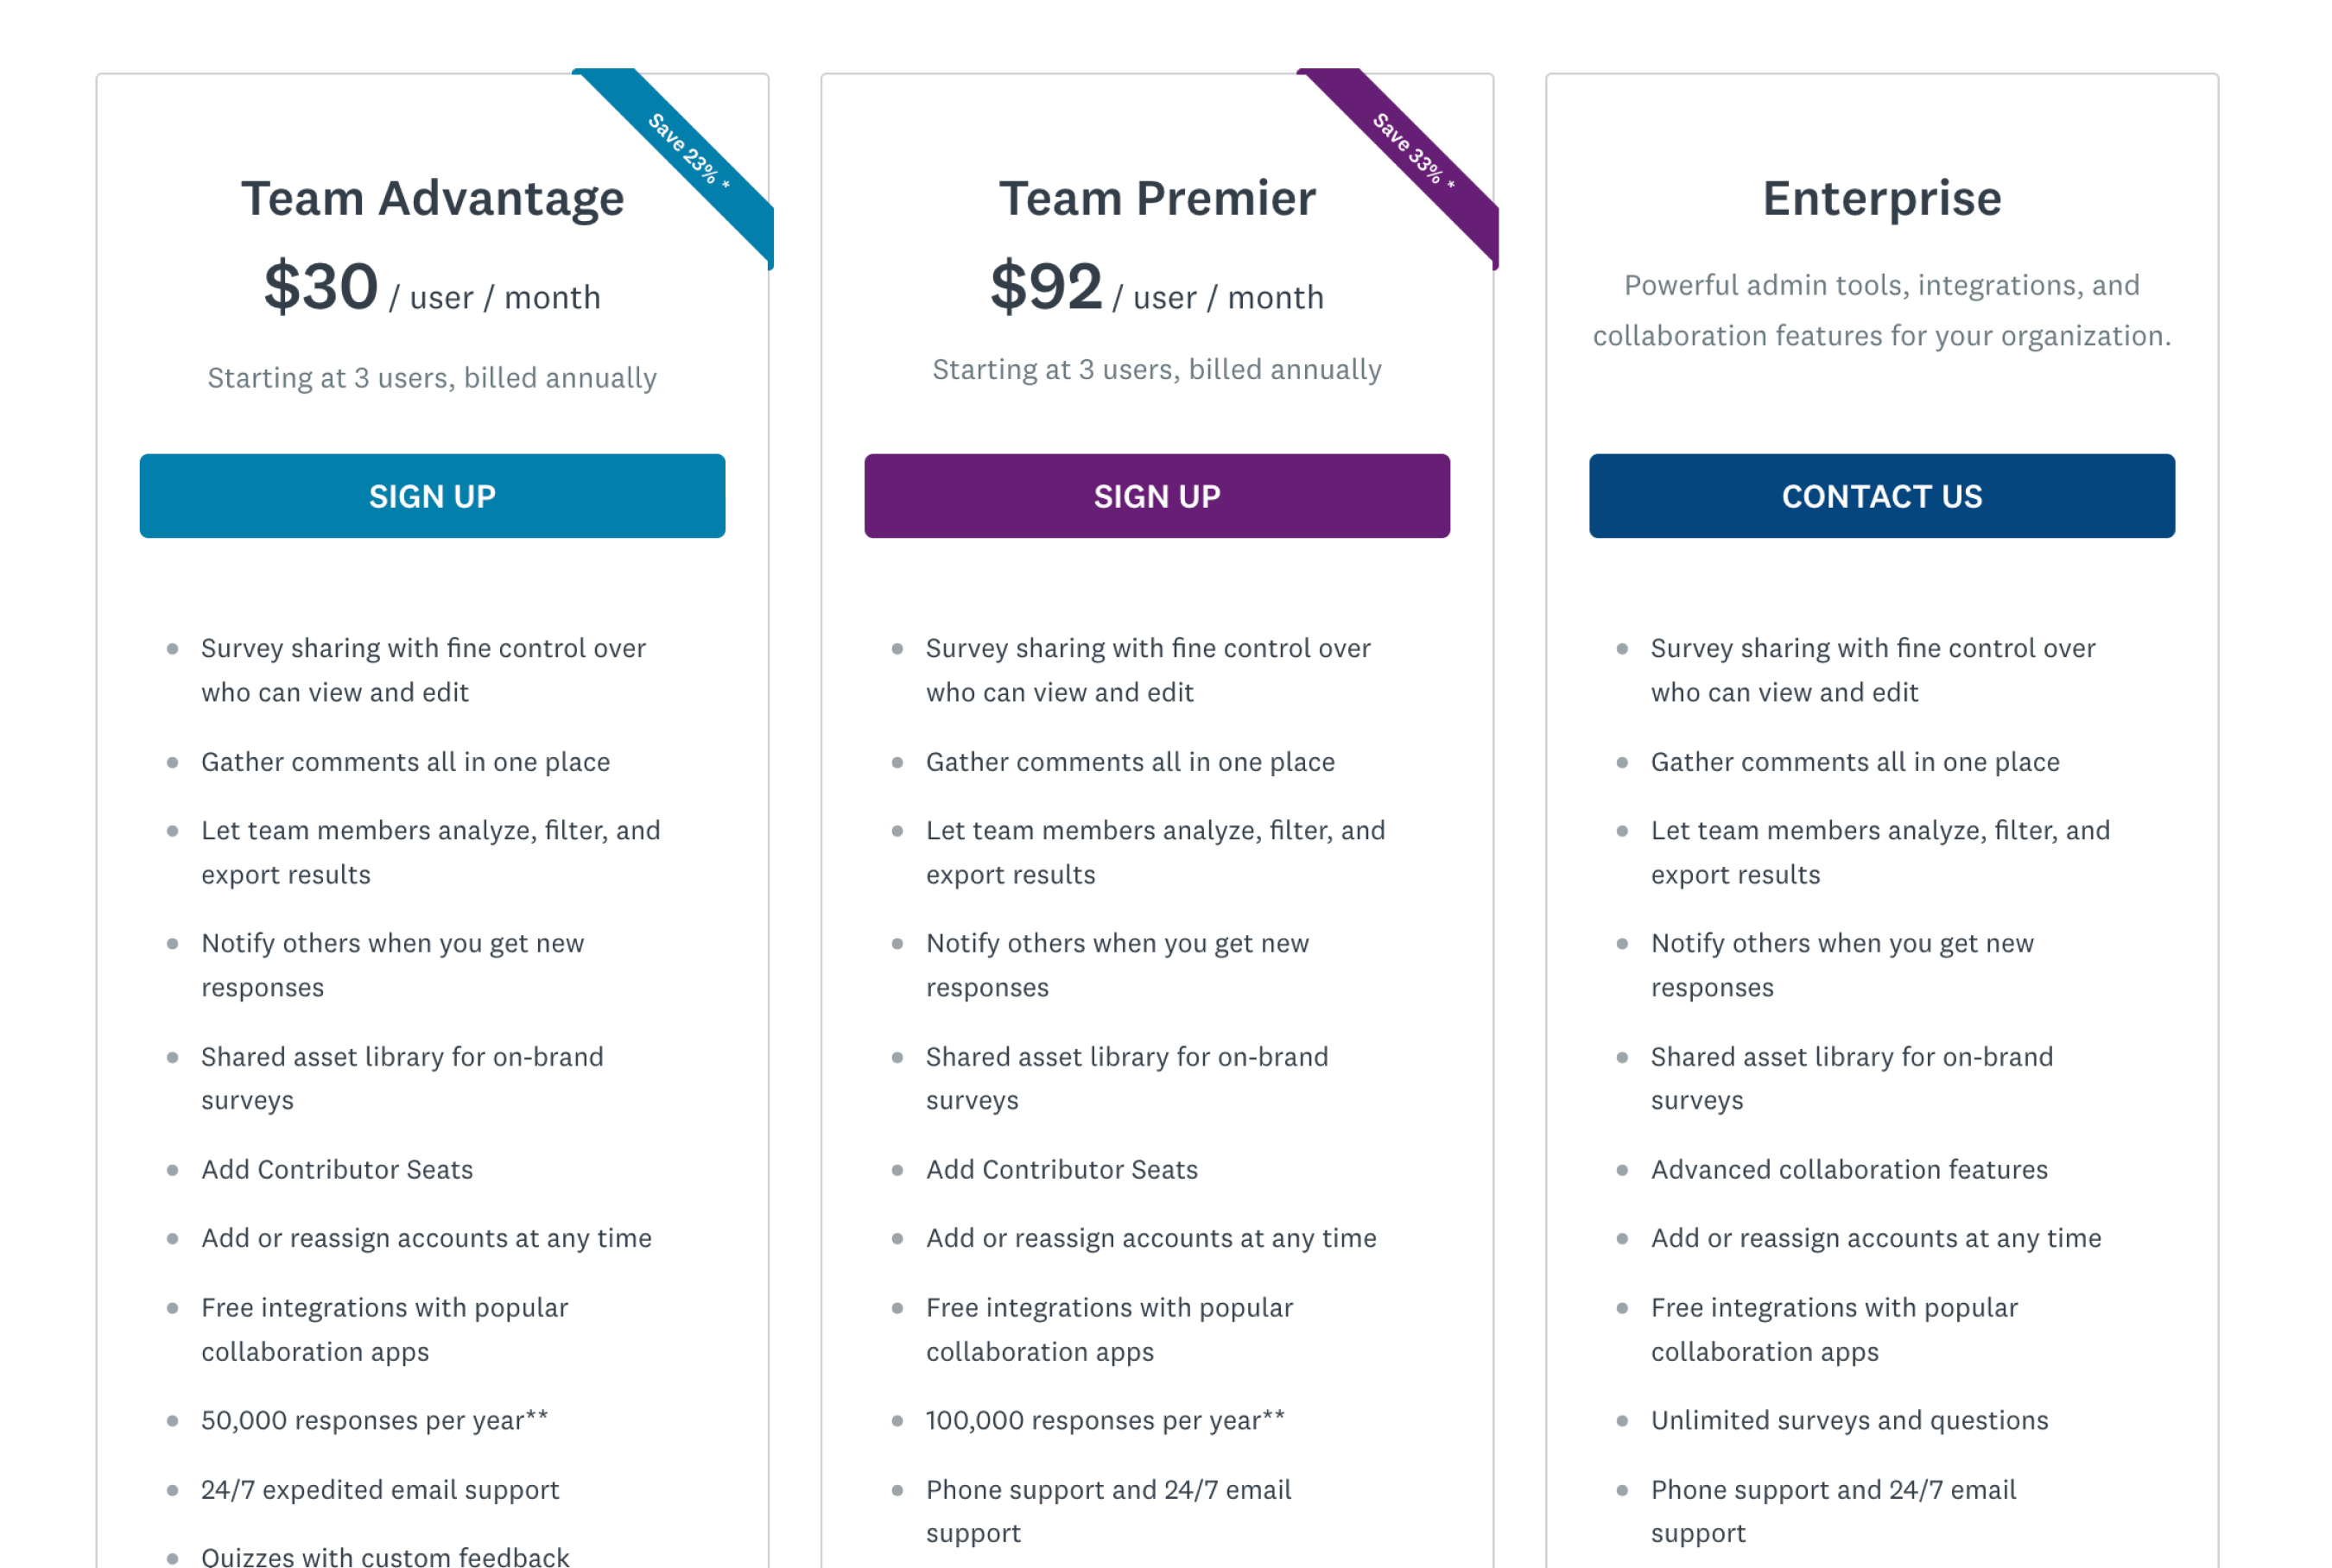The height and width of the screenshot is (1568, 2332).
Task: Select Add Contributor Seats under Team Premier
Action: pyautogui.click(x=1062, y=1169)
